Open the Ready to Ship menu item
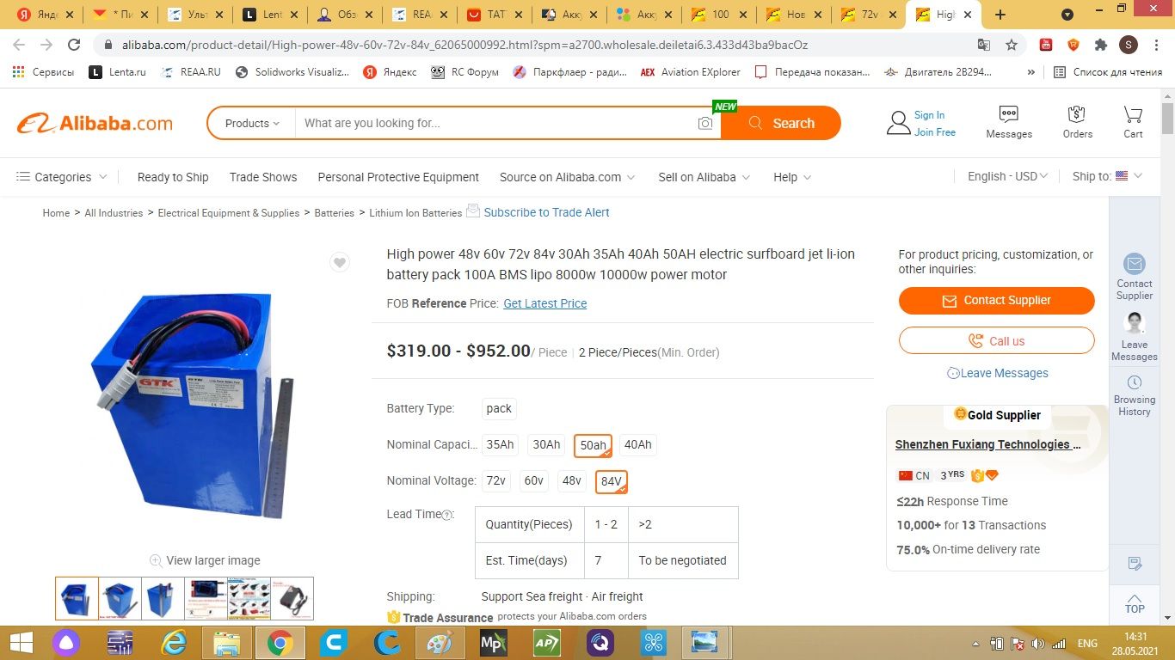Image resolution: width=1175 pixels, height=660 pixels. point(173,177)
